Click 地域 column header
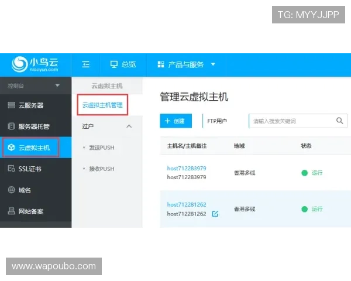 coord(239,146)
